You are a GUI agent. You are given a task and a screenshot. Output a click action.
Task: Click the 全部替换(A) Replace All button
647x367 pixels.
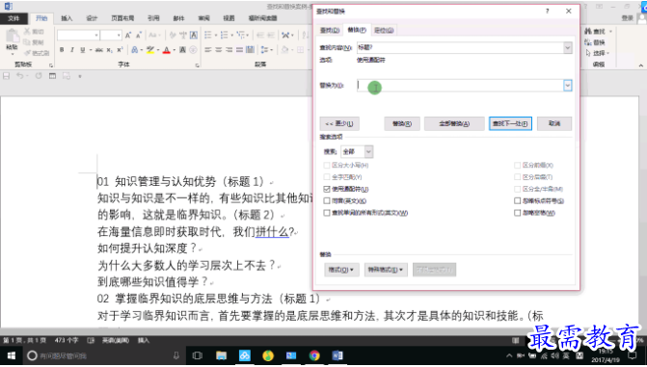point(454,123)
